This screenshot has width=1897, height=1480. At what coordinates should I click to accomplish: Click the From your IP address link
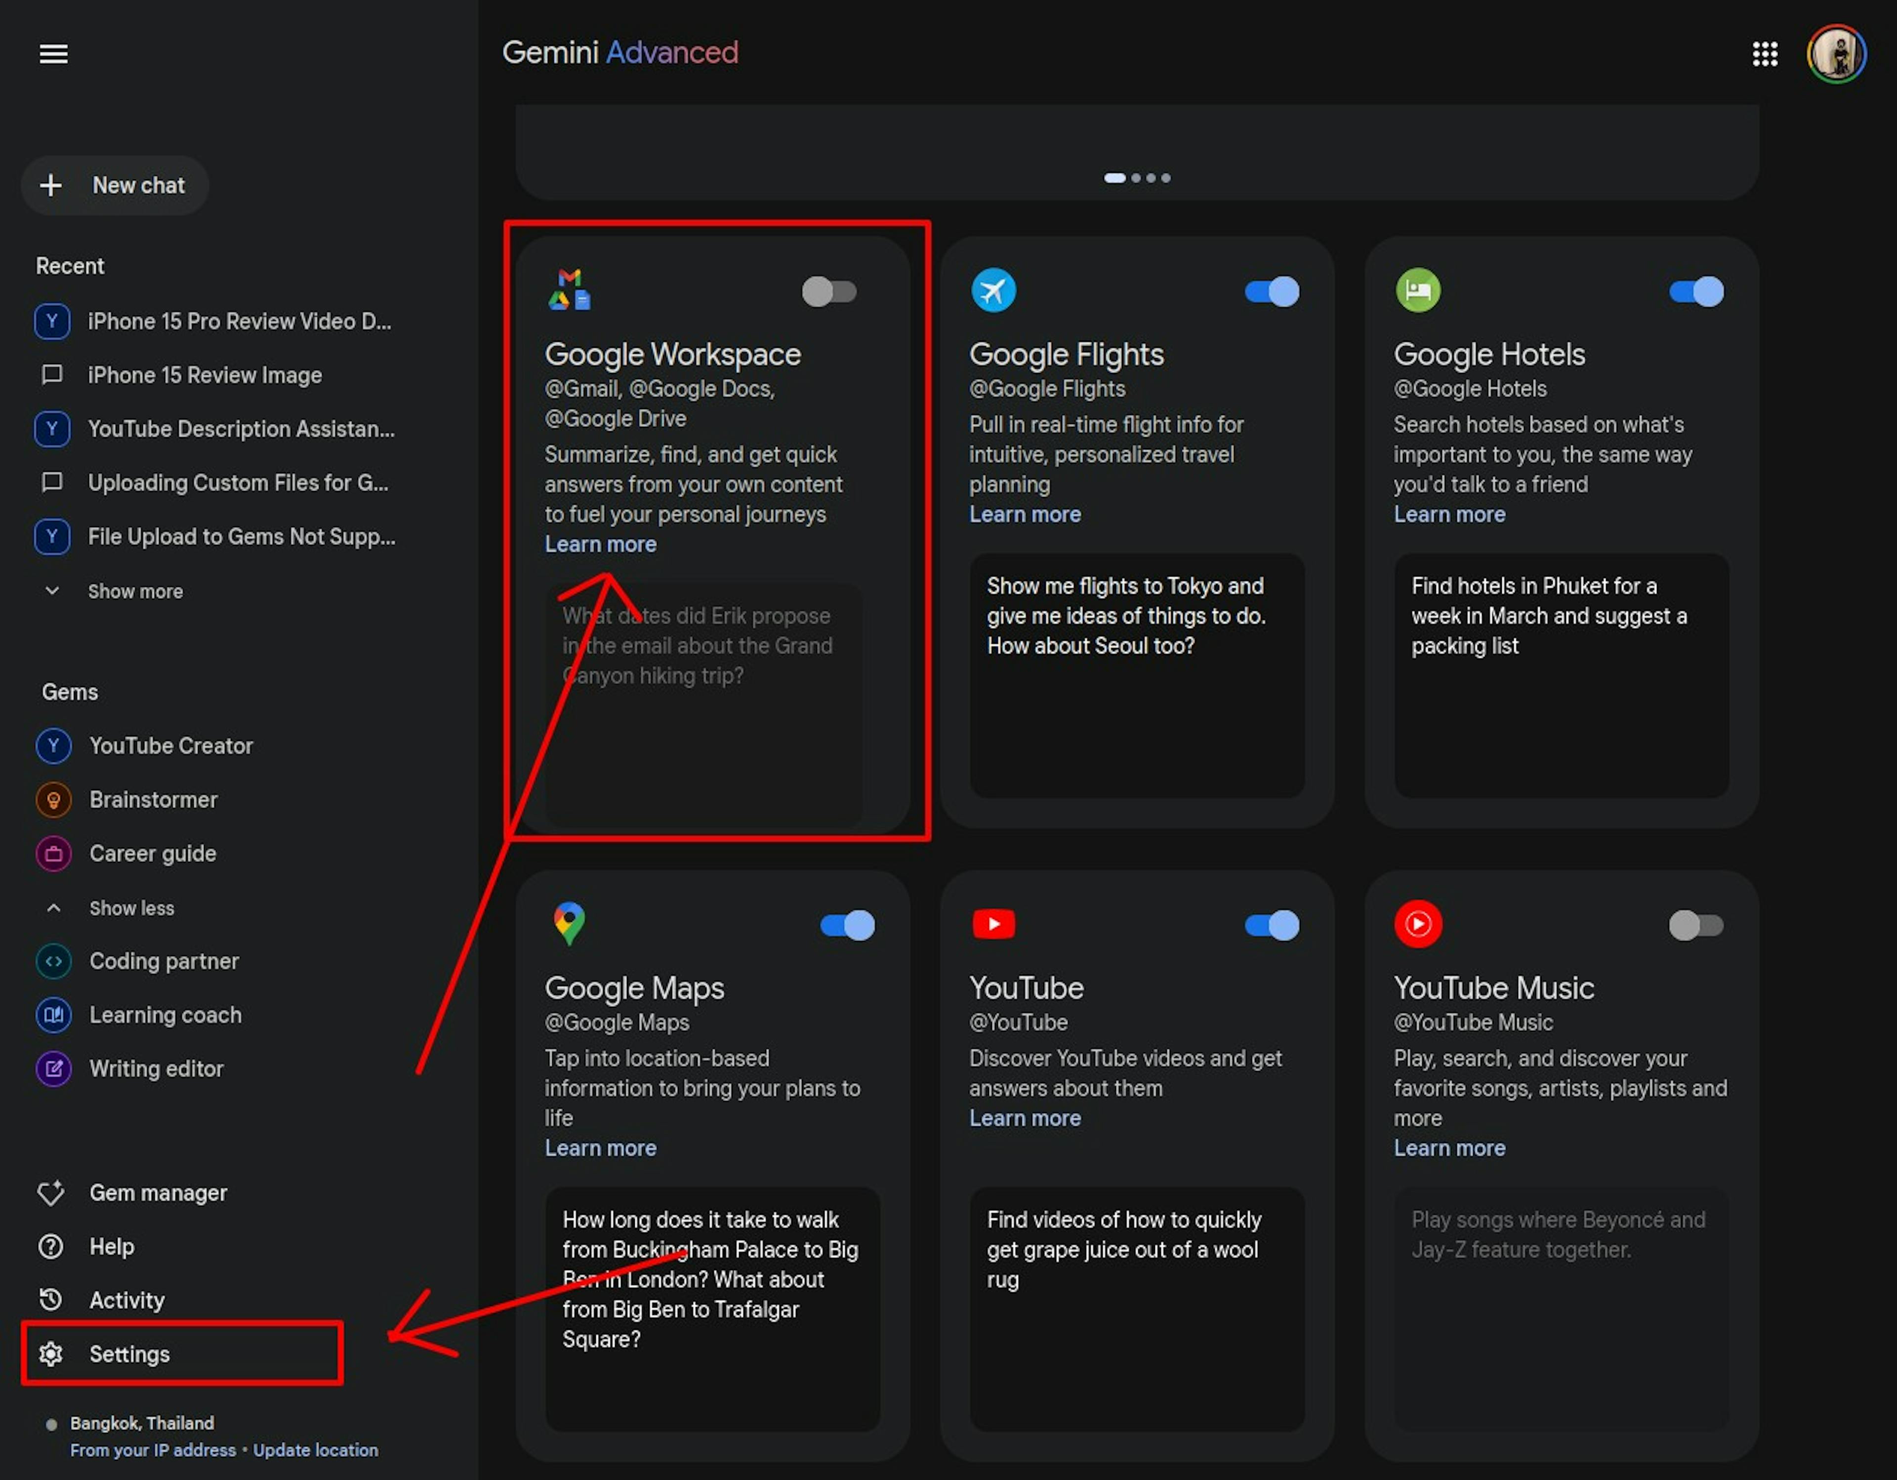coord(153,1449)
